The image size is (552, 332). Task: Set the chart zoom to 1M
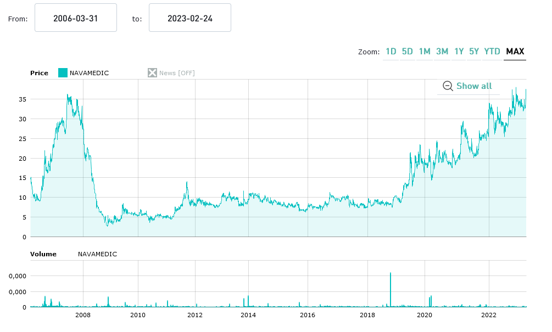point(424,52)
